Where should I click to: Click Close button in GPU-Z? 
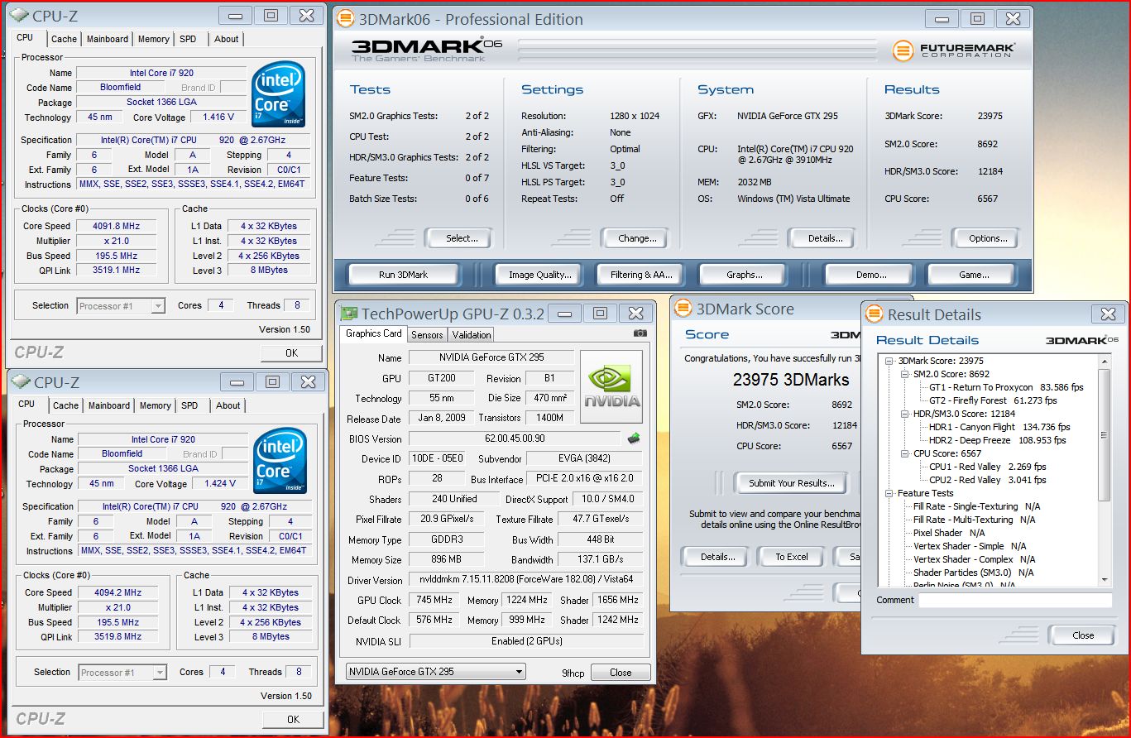coord(621,673)
